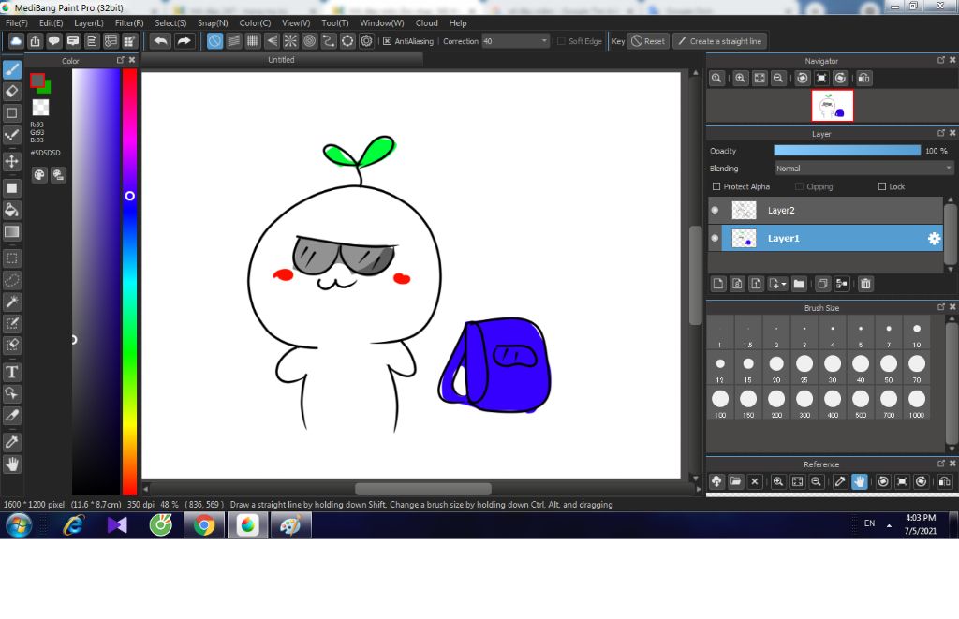Open file icon in Reference panel
The image size is (959, 619).
pos(735,481)
